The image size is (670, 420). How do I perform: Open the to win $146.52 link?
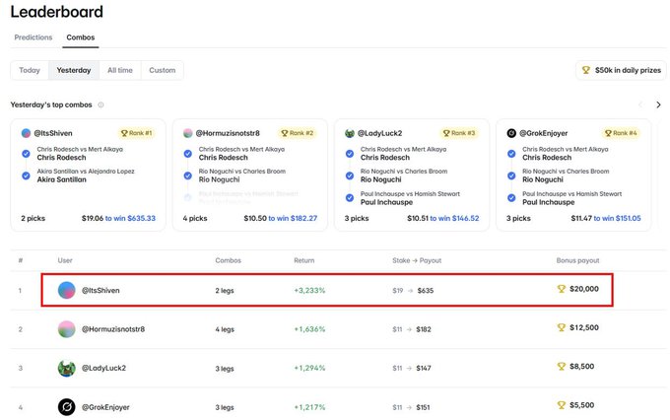(454, 218)
